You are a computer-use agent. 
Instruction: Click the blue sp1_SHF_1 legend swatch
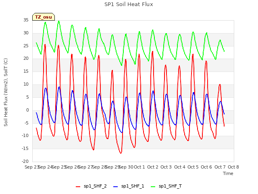116,187
